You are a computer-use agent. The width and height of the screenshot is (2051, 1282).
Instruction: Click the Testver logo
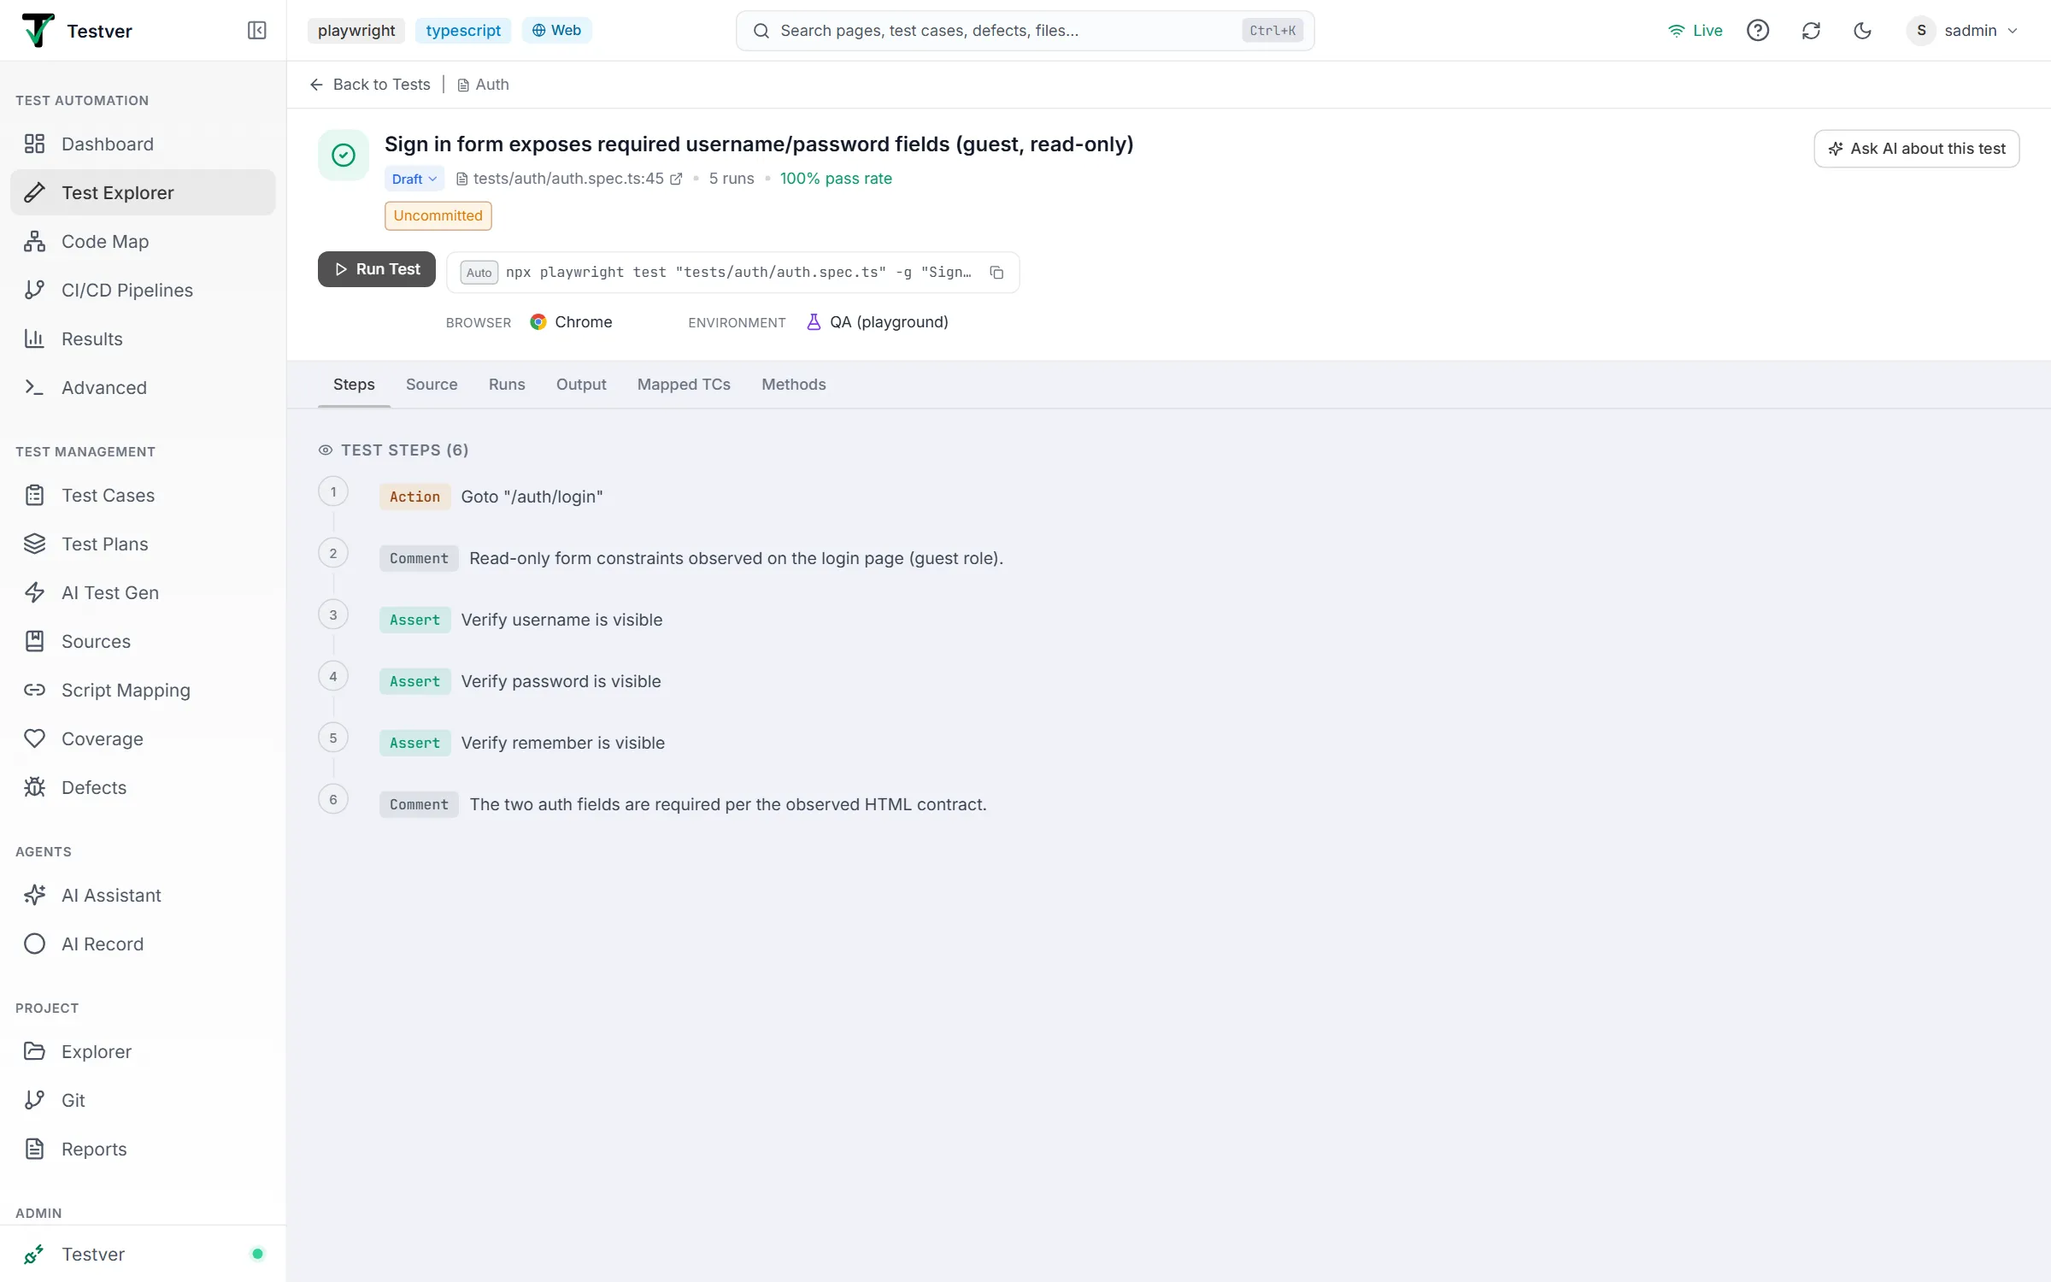38,31
